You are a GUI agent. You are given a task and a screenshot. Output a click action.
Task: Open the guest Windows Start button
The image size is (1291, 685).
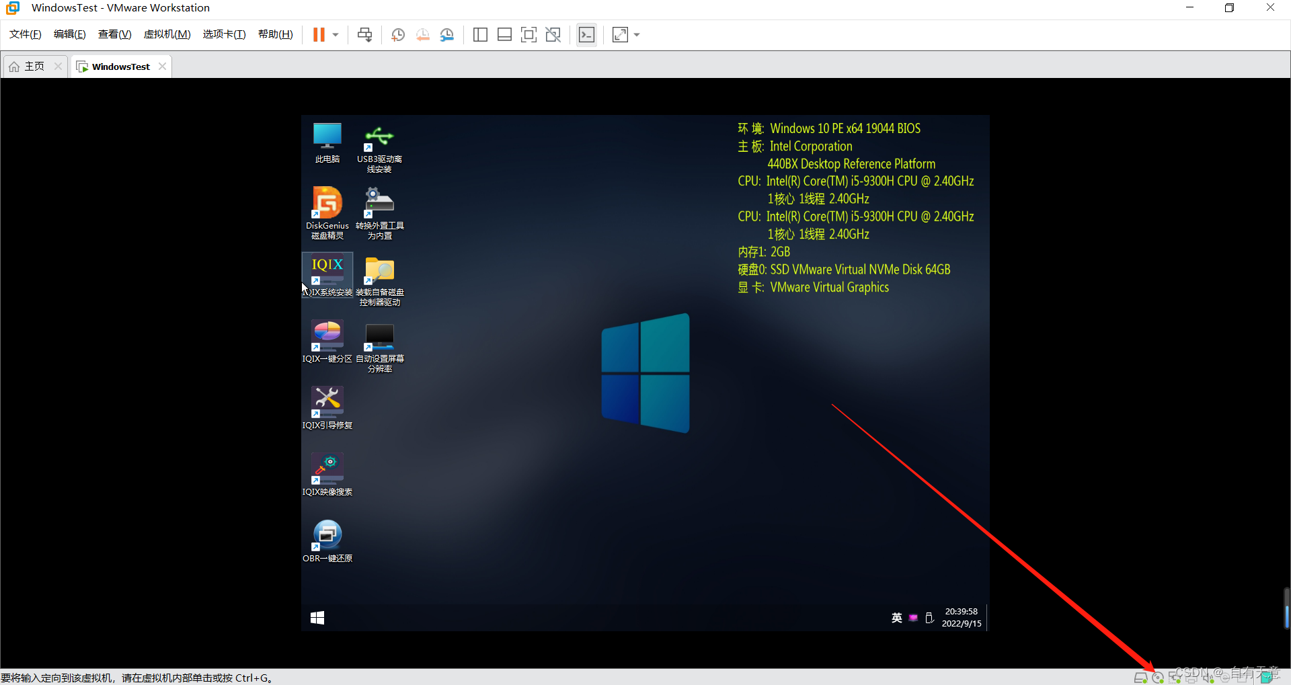317,618
